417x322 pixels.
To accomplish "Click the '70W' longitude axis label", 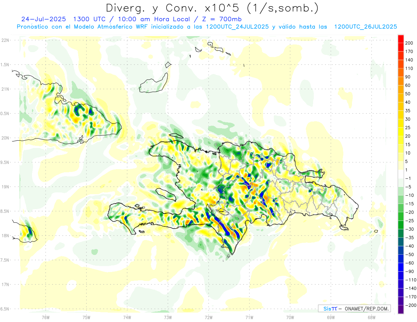I will (290, 317).
